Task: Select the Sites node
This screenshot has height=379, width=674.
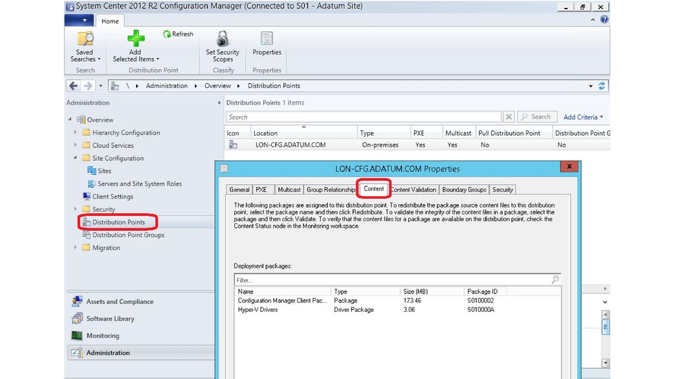Action: [99, 171]
